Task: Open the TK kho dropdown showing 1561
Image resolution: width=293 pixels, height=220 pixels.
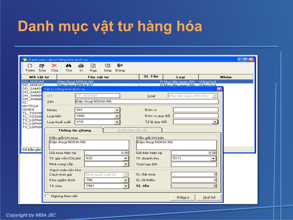Action: 126,186
